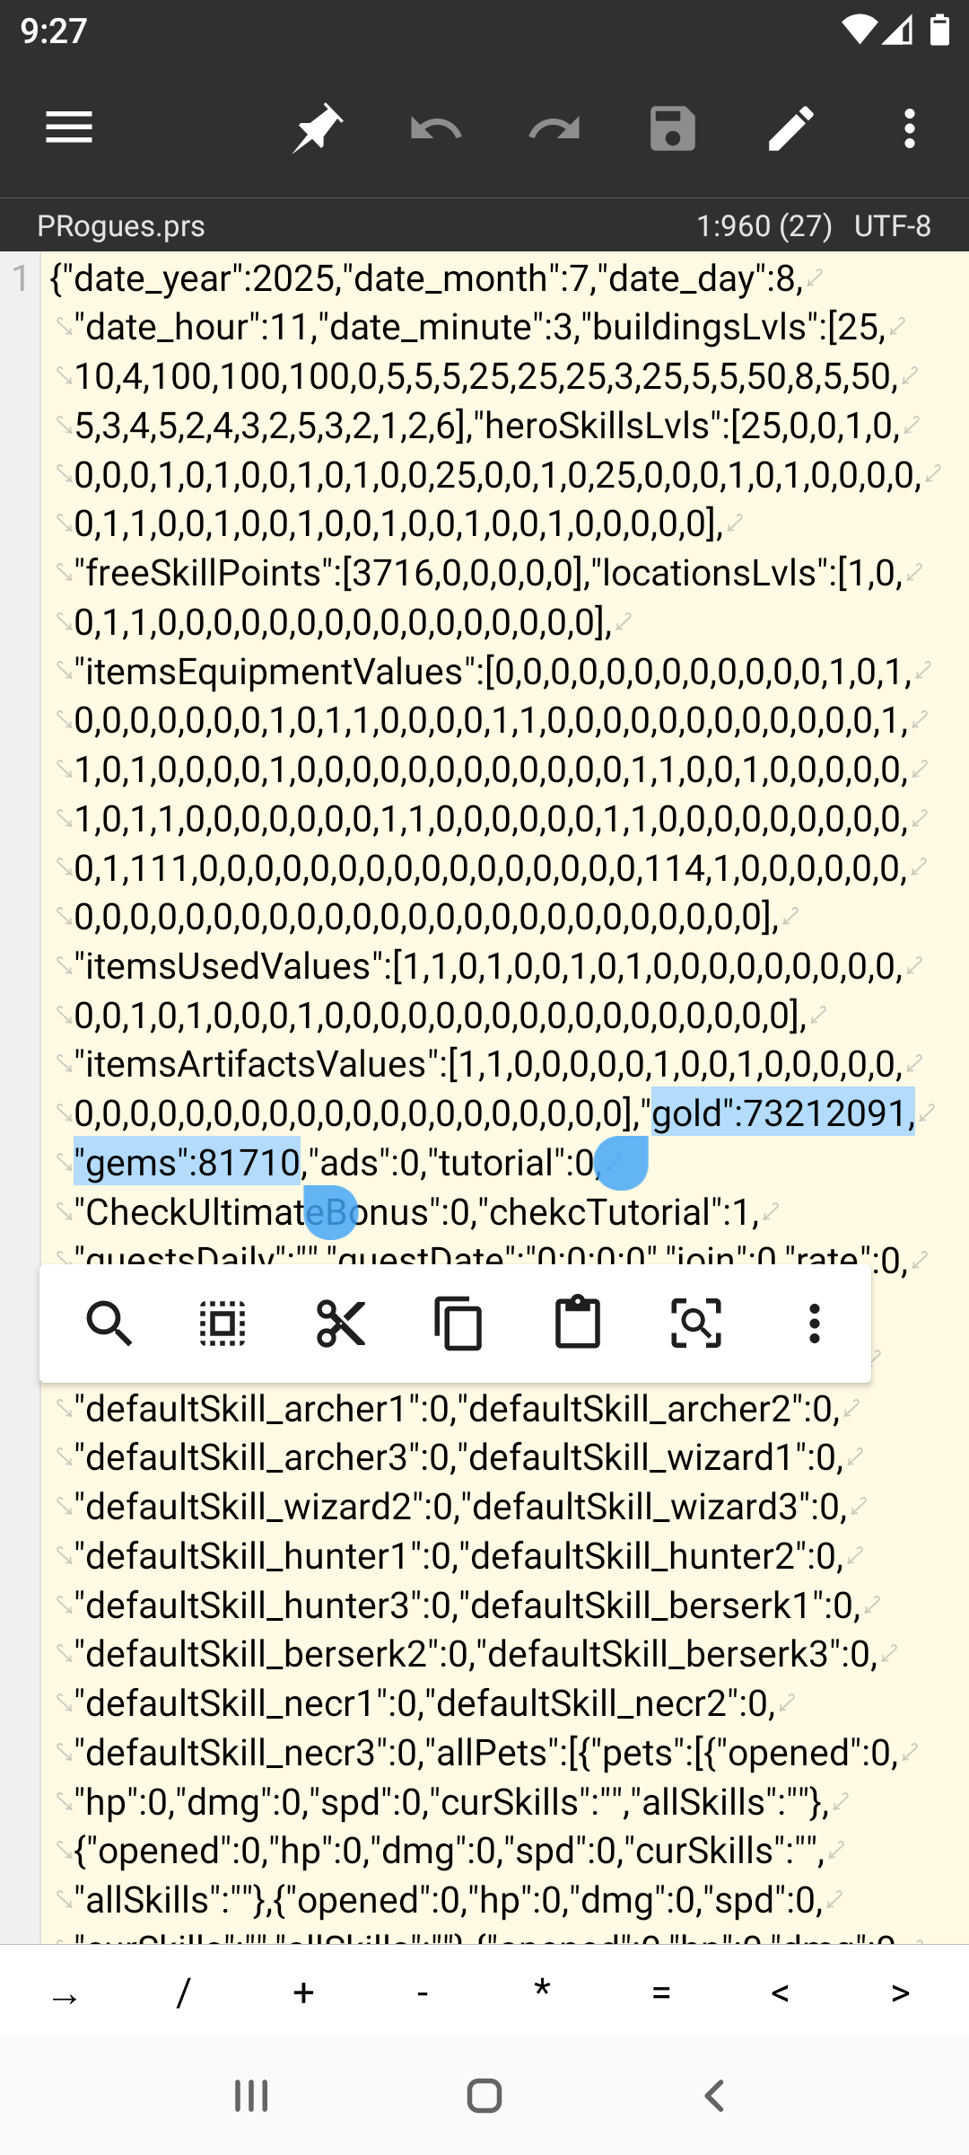Tap search icon in selection toolbar
This screenshot has width=969, height=2155.
click(x=108, y=1324)
